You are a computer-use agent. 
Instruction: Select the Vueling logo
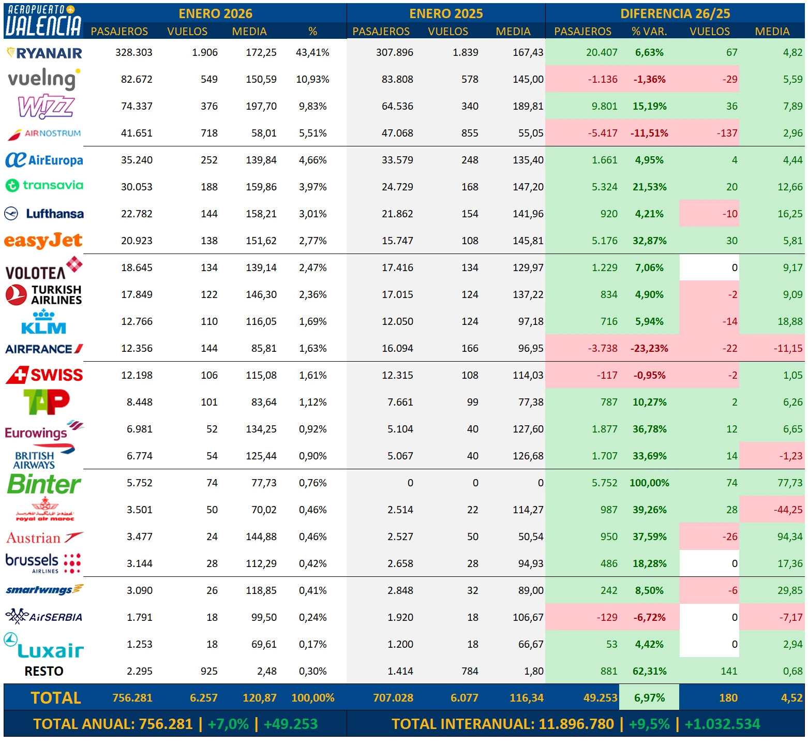[x=44, y=79]
